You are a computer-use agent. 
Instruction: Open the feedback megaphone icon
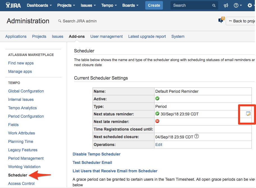pos(226,5)
